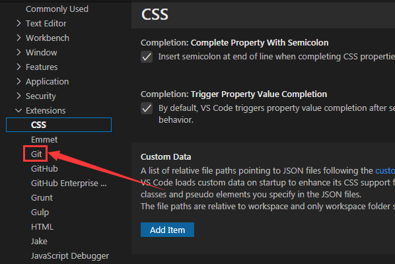Expand the Text Editor chevron
This screenshot has width=395, height=264.
(18, 23)
